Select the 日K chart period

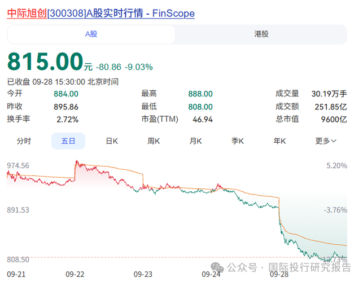coord(112,141)
